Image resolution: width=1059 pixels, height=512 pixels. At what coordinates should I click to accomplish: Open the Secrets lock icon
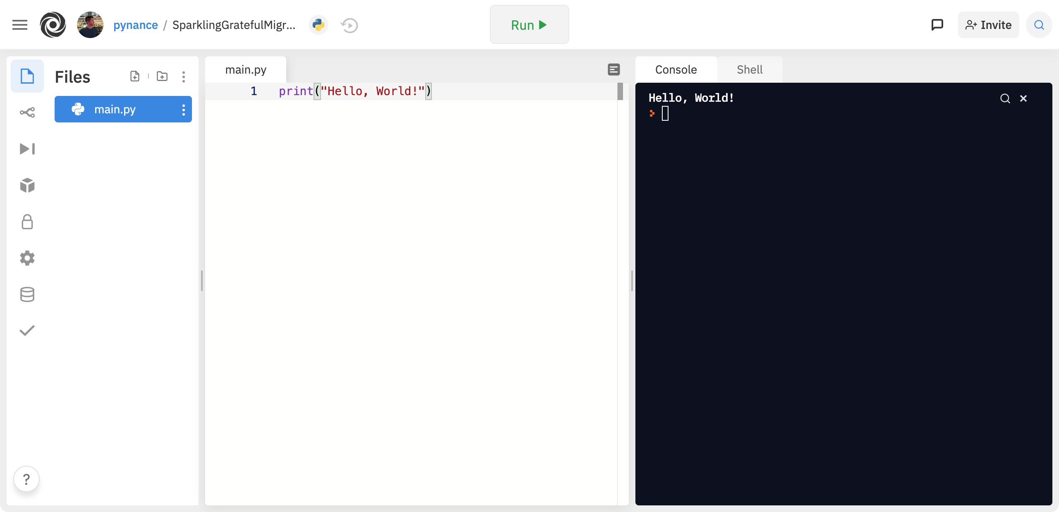27,222
